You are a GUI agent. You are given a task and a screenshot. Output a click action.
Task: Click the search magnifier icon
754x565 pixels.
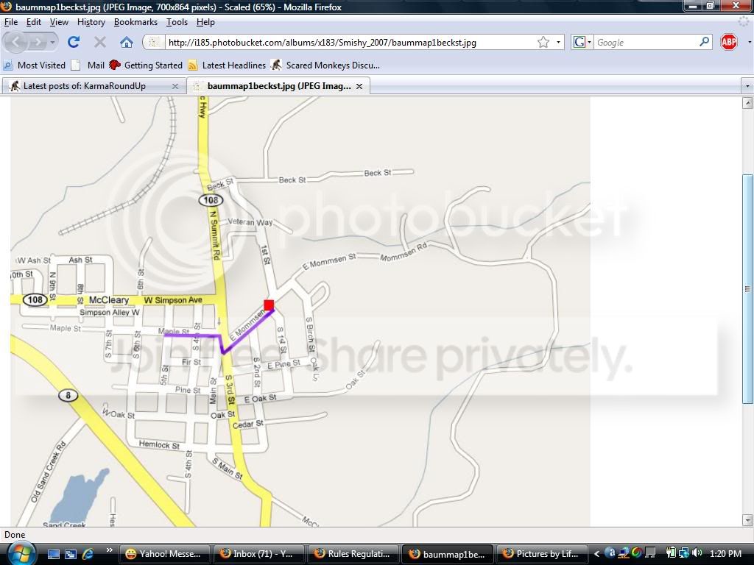point(705,42)
